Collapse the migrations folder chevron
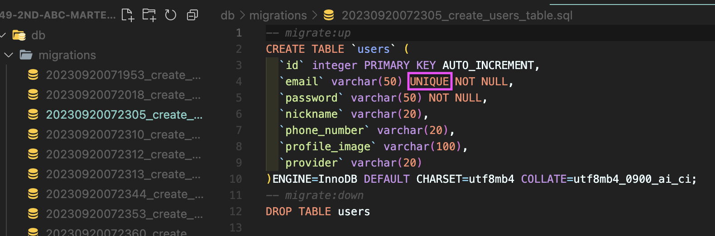 point(9,55)
